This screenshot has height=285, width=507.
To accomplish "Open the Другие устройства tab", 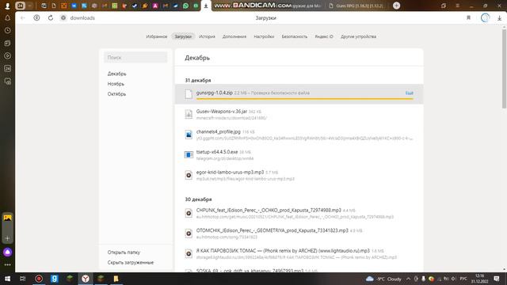I will [x=358, y=36].
